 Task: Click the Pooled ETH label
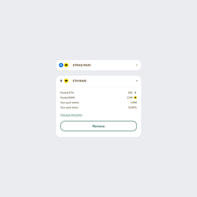67,93
